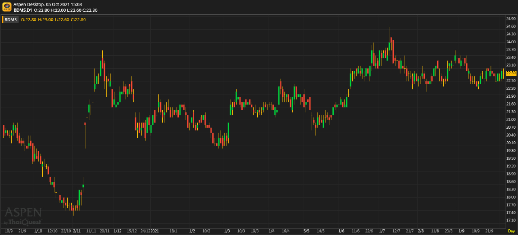Click the 19.20 price axis label
This screenshot has width=518, height=235.
coord(511,166)
